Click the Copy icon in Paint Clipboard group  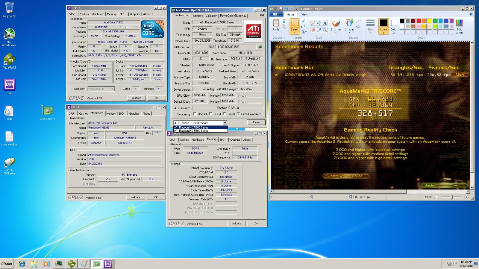pyautogui.click(x=284, y=27)
